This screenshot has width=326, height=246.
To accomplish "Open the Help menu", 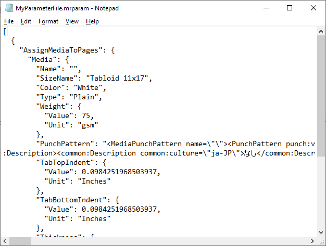I will (x=92, y=21).
